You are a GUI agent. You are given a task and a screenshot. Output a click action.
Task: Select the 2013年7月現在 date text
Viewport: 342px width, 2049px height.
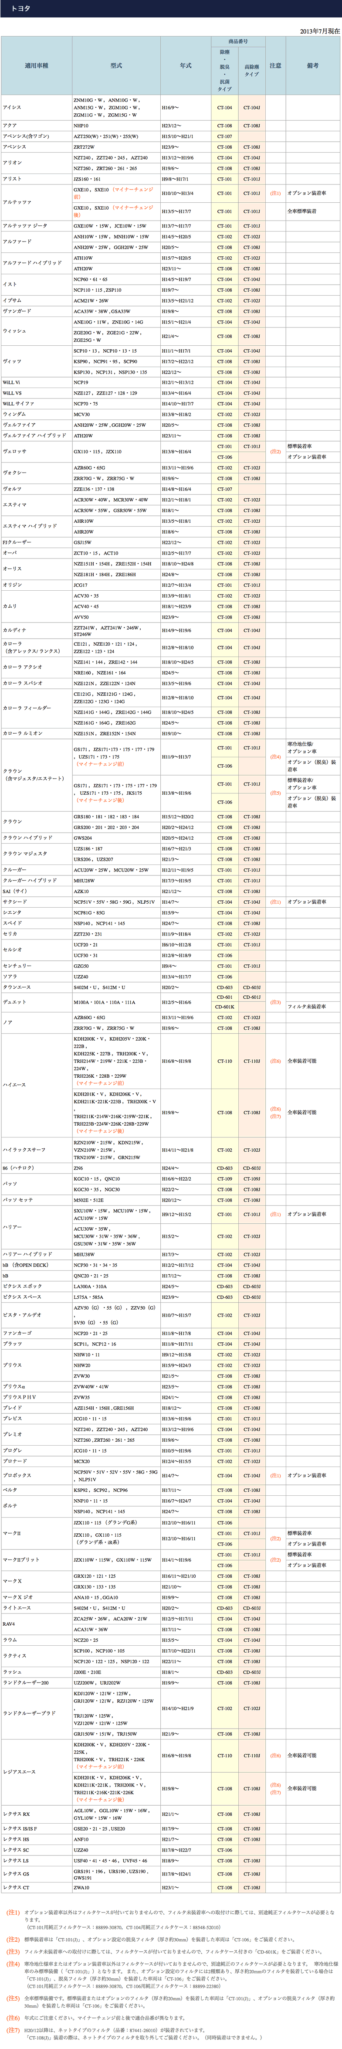point(320,31)
